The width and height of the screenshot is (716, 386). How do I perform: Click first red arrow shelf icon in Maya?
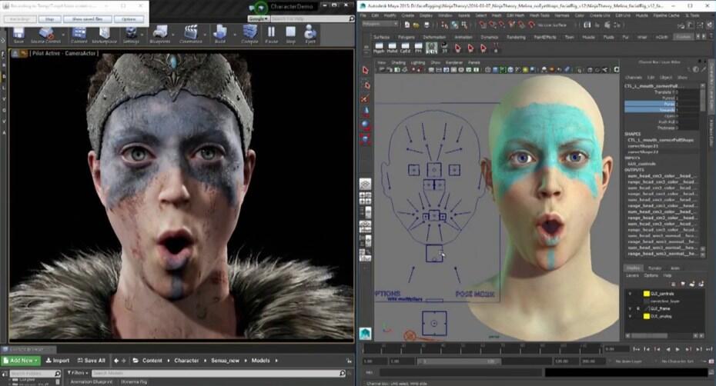[457, 48]
